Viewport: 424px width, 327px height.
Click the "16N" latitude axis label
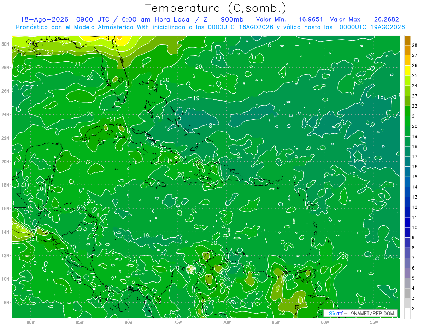click(x=6, y=208)
